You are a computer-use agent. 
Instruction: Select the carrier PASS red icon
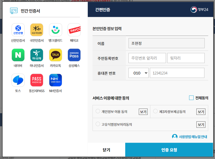point(37,80)
